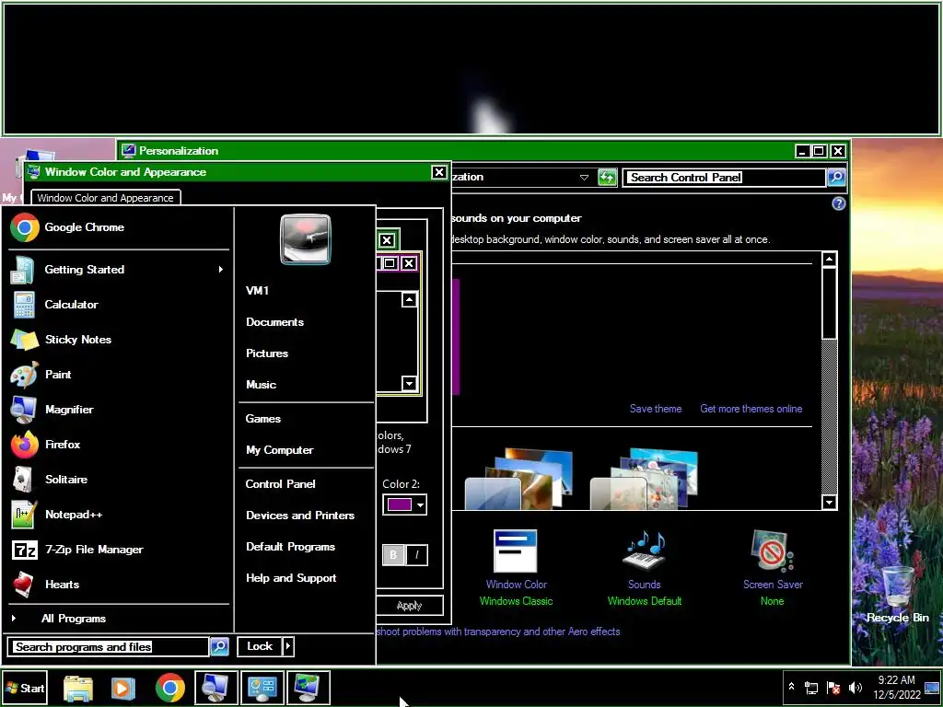Open Sounds settings icon in Personalization
Screen dimensions: 943x707
(x=644, y=551)
